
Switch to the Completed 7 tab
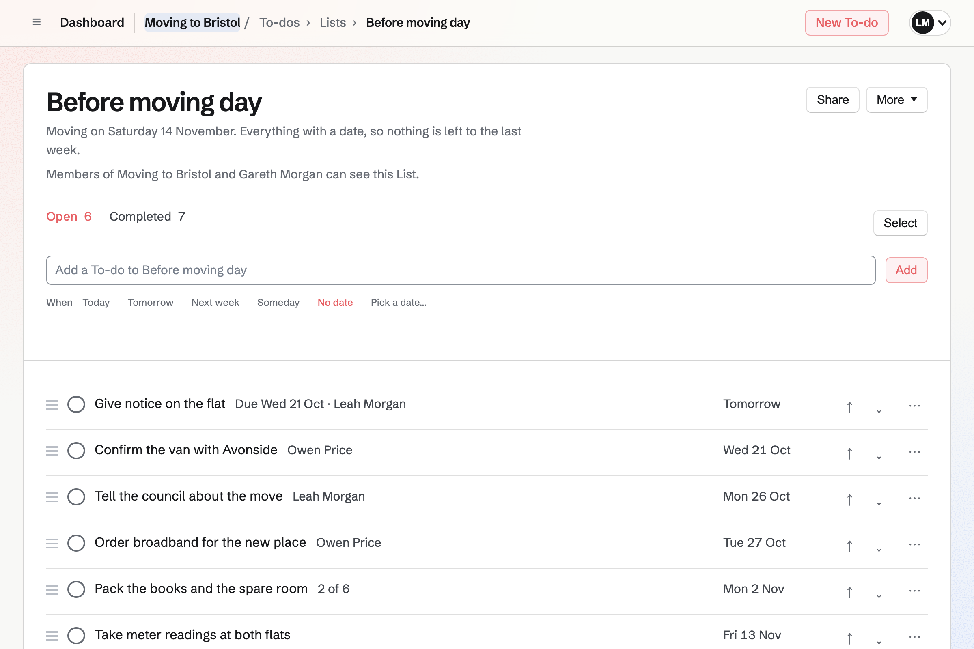click(x=147, y=217)
